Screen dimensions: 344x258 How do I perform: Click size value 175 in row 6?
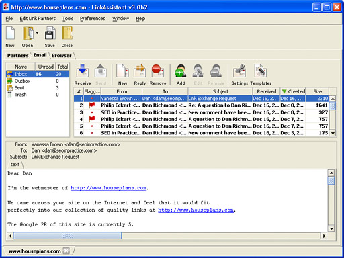(323, 133)
